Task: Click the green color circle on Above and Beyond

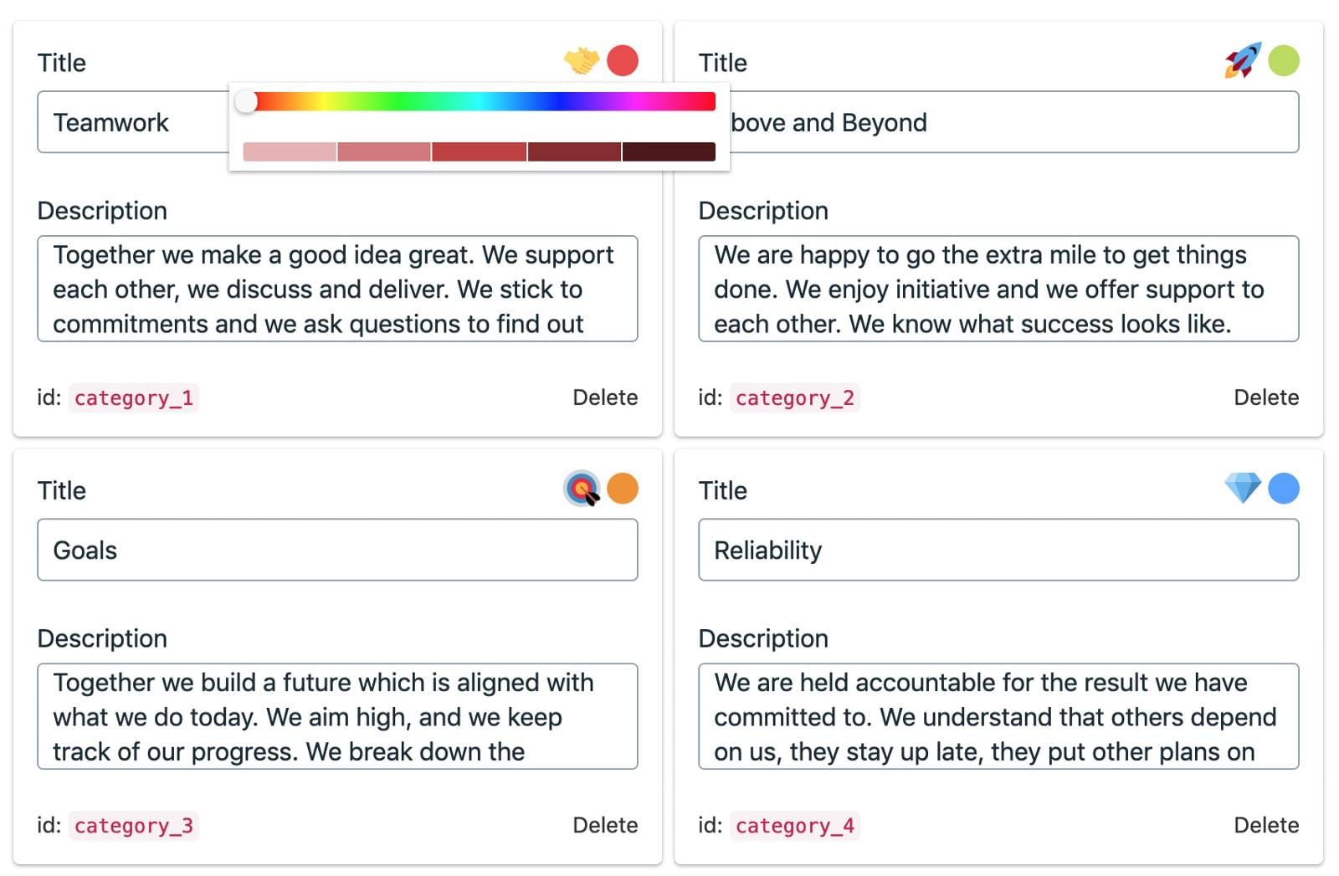Action: [1284, 59]
